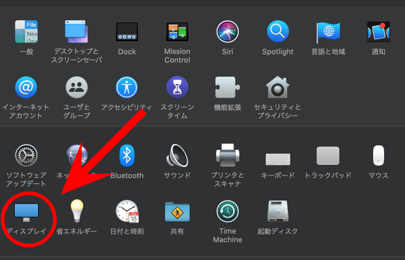The height and width of the screenshot is (260, 405).
Task: Select 起動ディスク (Startup Disk) icon
Action: 277,212
